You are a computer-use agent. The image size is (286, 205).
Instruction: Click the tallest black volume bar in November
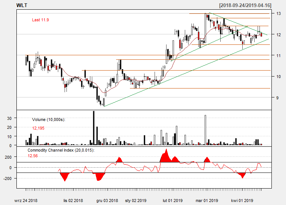click(x=94, y=128)
